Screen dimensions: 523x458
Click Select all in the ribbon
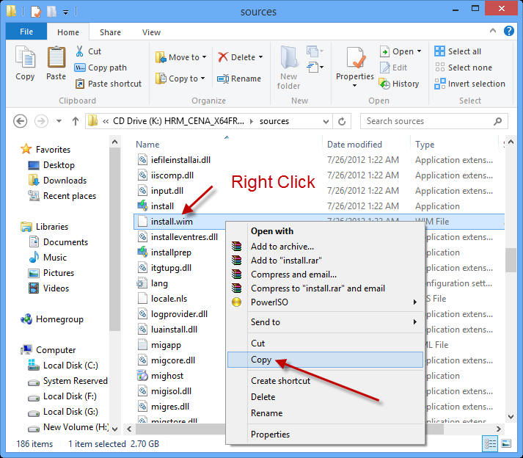(x=458, y=51)
